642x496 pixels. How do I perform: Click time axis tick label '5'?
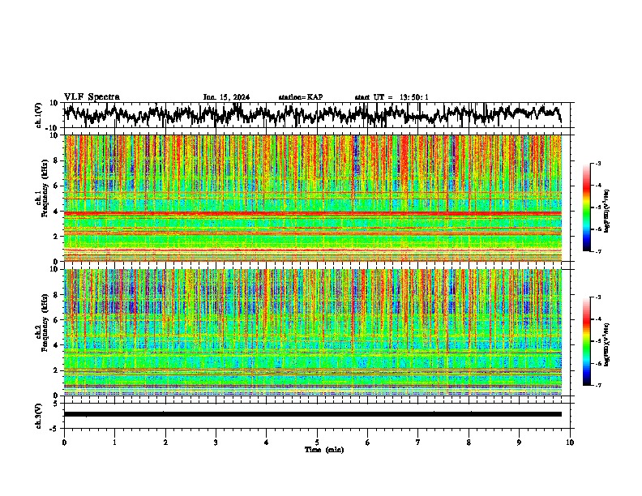(x=317, y=443)
